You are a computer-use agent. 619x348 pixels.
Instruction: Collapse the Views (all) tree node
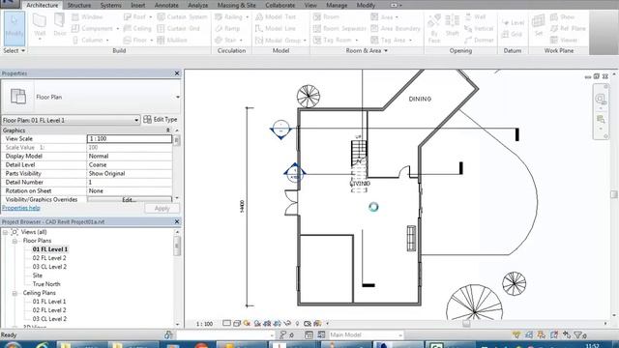pyautogui.click(x=6, y=232)
